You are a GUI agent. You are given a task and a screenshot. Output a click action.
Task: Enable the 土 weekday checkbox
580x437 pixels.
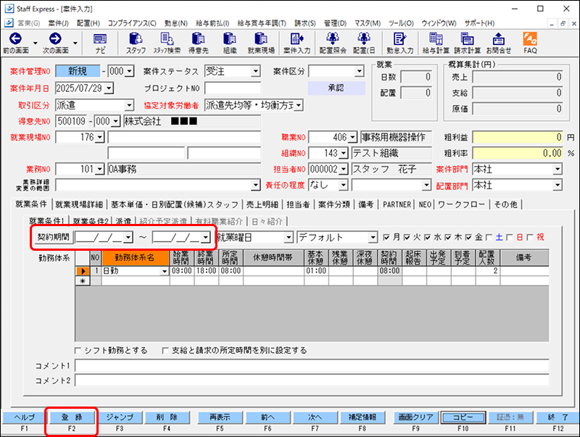coord(489,238)
